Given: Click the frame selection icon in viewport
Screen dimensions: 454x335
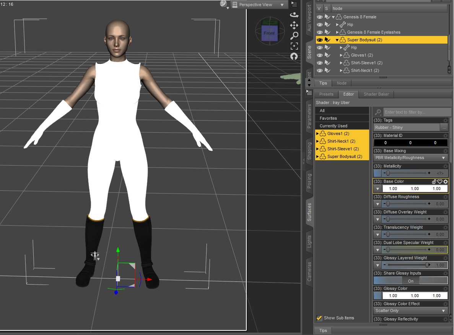Looking at the screenshot, I should tap(294, 46).
